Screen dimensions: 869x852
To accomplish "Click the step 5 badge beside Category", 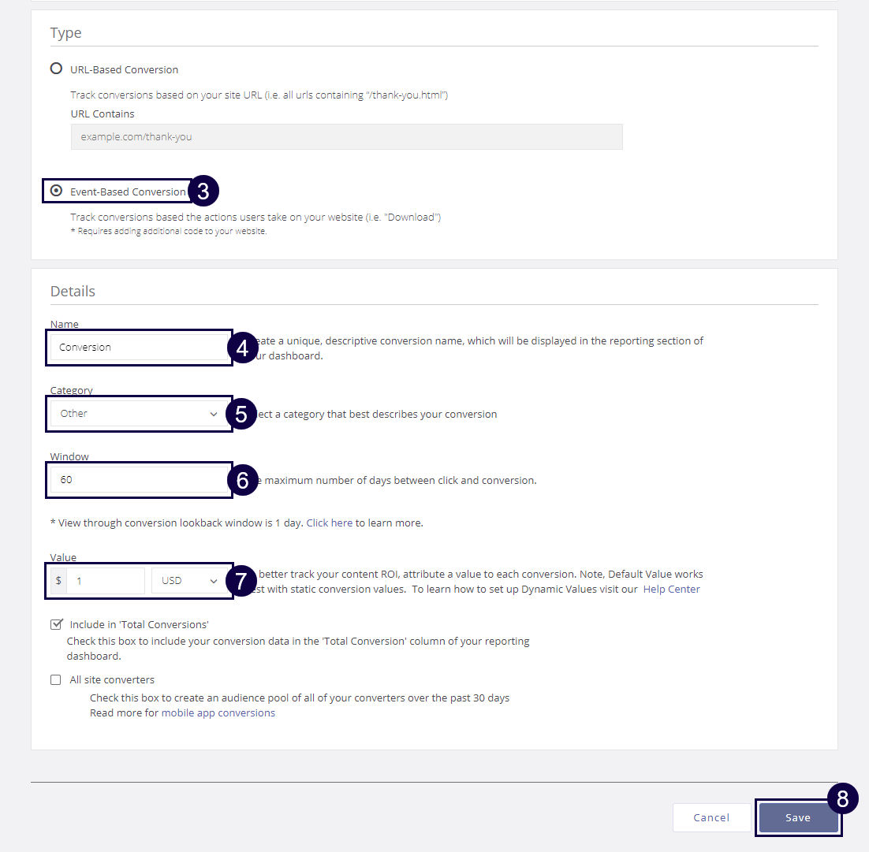I will pos(241,414).
